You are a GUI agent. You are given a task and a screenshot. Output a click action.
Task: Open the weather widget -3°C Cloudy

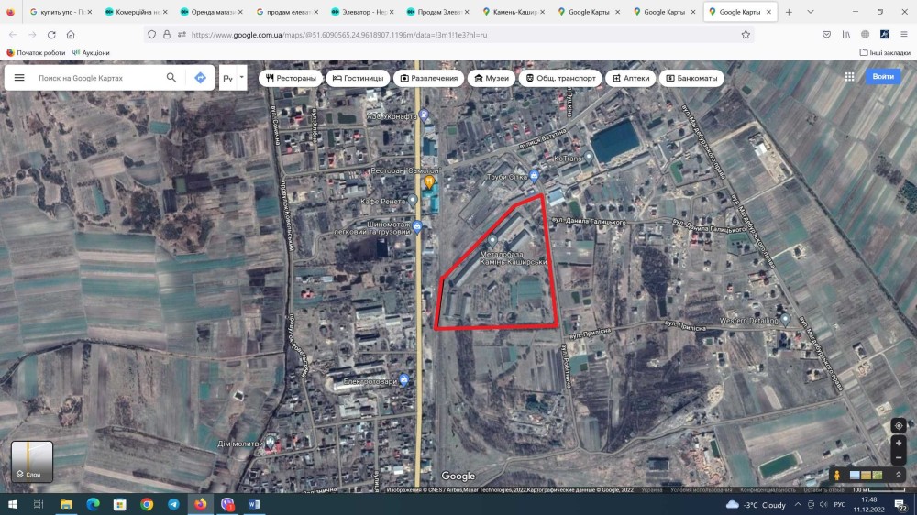pos(756,505)
